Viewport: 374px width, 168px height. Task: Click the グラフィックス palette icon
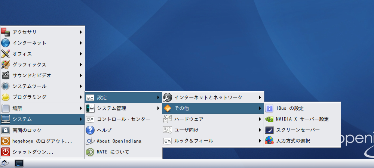(x=6, y=65)
